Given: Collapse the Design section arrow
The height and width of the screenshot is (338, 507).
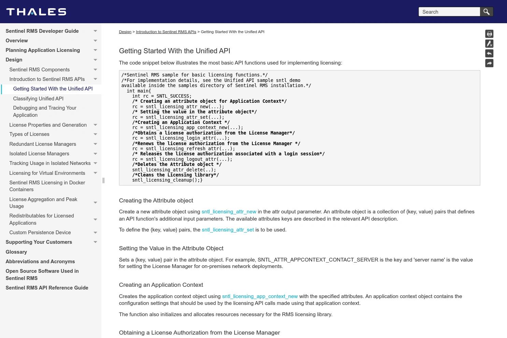Looking at the screenshot, I should (95, 60).
